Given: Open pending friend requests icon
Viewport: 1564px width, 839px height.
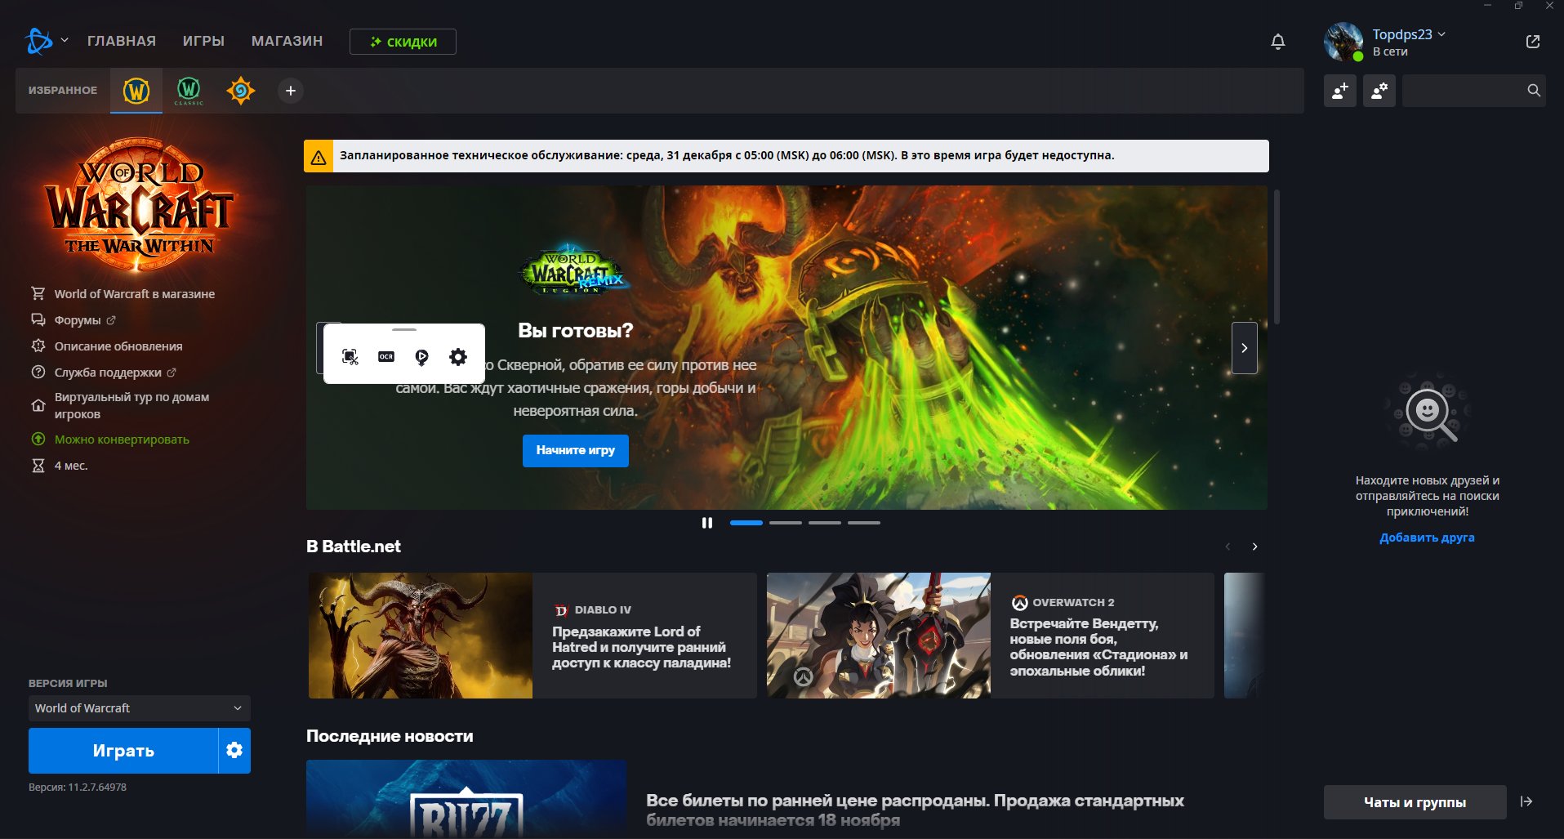Looking at the screenshot, I should point(1379,91).
